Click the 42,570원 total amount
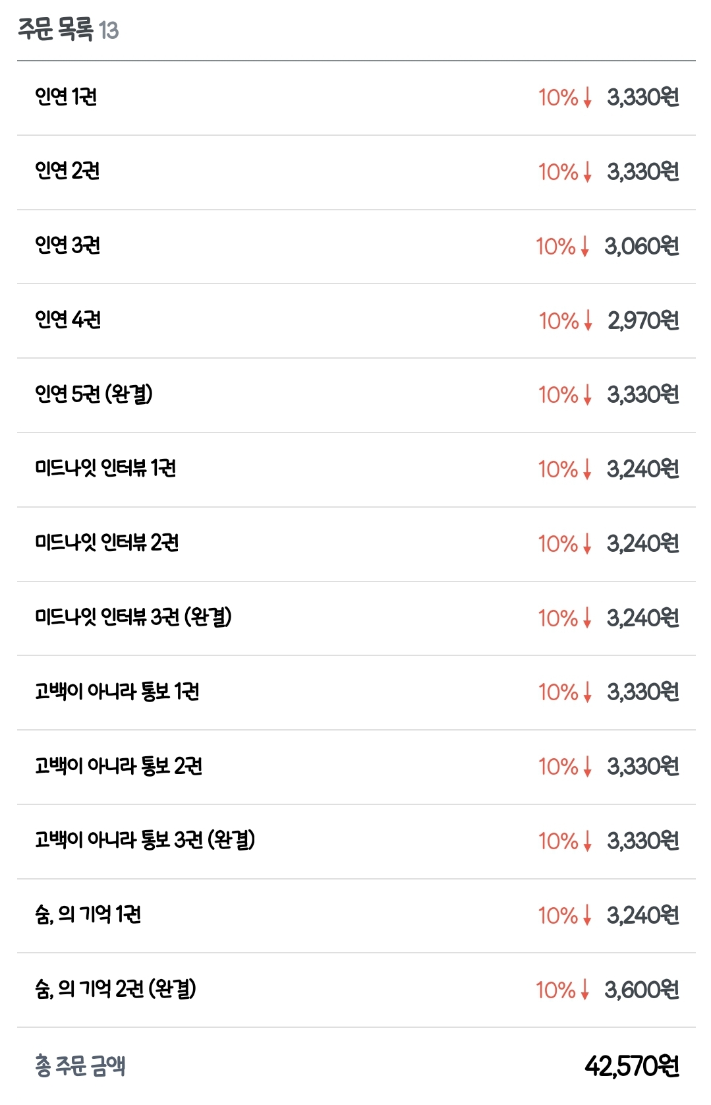The height and width of the screenshot is (1105, 711). (x=631, y=1066)
